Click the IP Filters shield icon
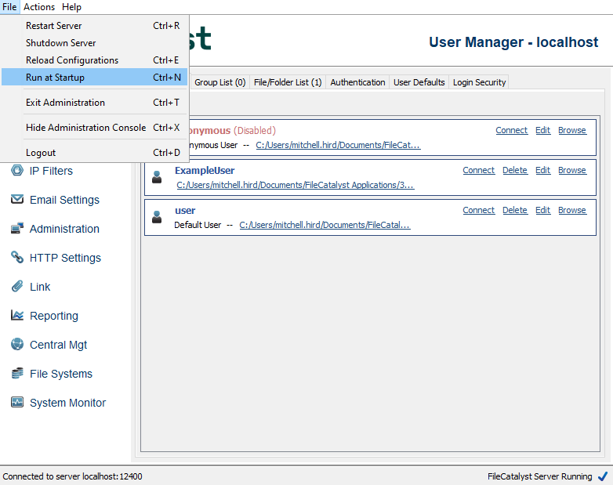 pyautogui.click(x=16, y=170)
